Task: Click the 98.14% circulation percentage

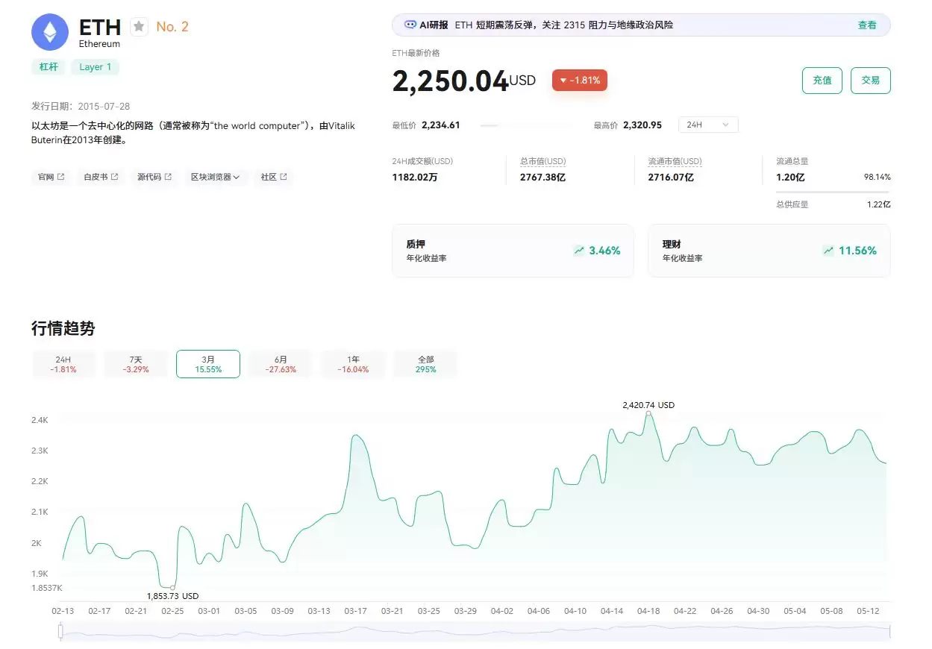Action: coord(878,178)
